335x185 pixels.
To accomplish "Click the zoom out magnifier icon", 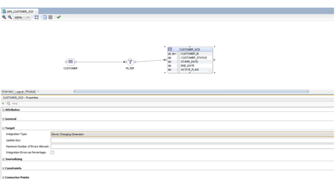I will [x=9, y=17].
